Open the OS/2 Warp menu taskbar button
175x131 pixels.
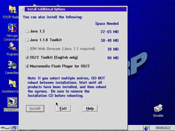pyautogui.click(x=5, y=128)
